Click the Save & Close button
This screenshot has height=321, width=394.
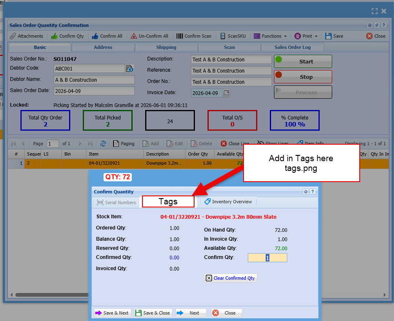153,313
